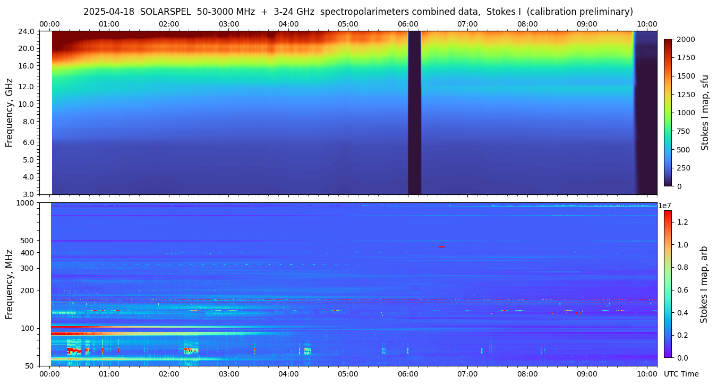Viewport: 717px width, 385px height.
Task: Click the dark data gap in GHz spectrogram
Action: pos(414,113)
